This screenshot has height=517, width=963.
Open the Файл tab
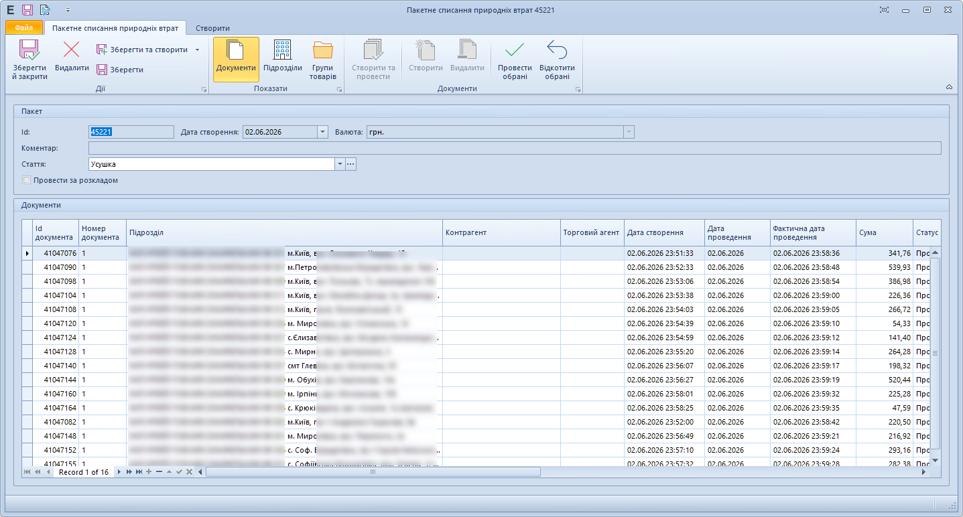pos(24,28)
